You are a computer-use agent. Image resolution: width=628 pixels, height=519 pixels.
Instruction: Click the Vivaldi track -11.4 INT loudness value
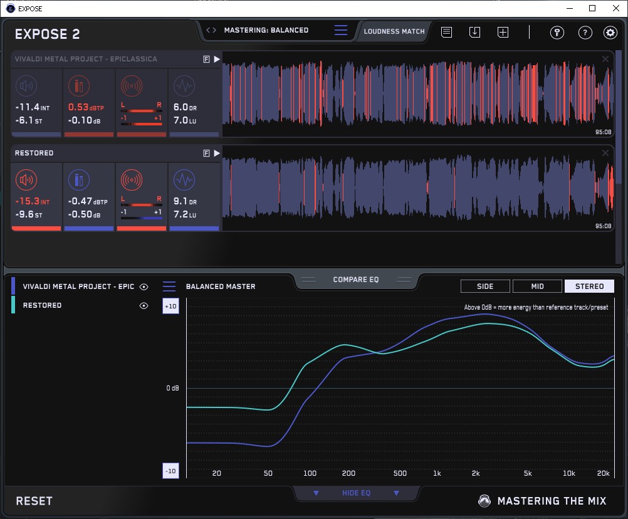[33, 107]
